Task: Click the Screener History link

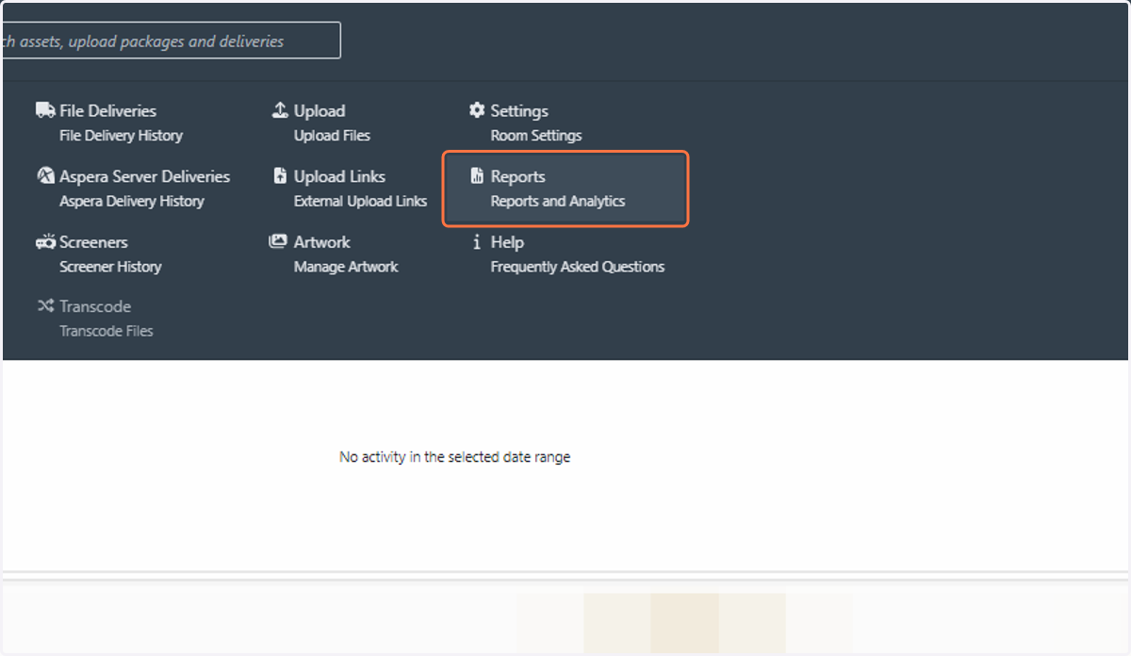Action: (x=110, y=268)
